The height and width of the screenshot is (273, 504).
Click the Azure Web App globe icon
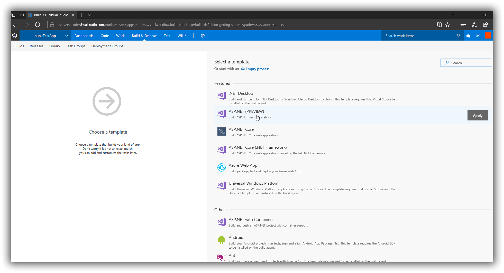(x=221, y=167)
